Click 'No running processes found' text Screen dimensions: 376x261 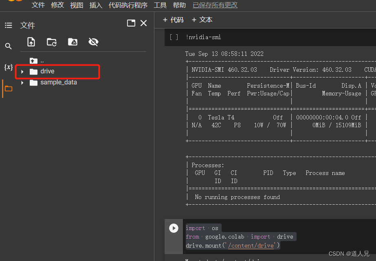(x=237, y=197)
